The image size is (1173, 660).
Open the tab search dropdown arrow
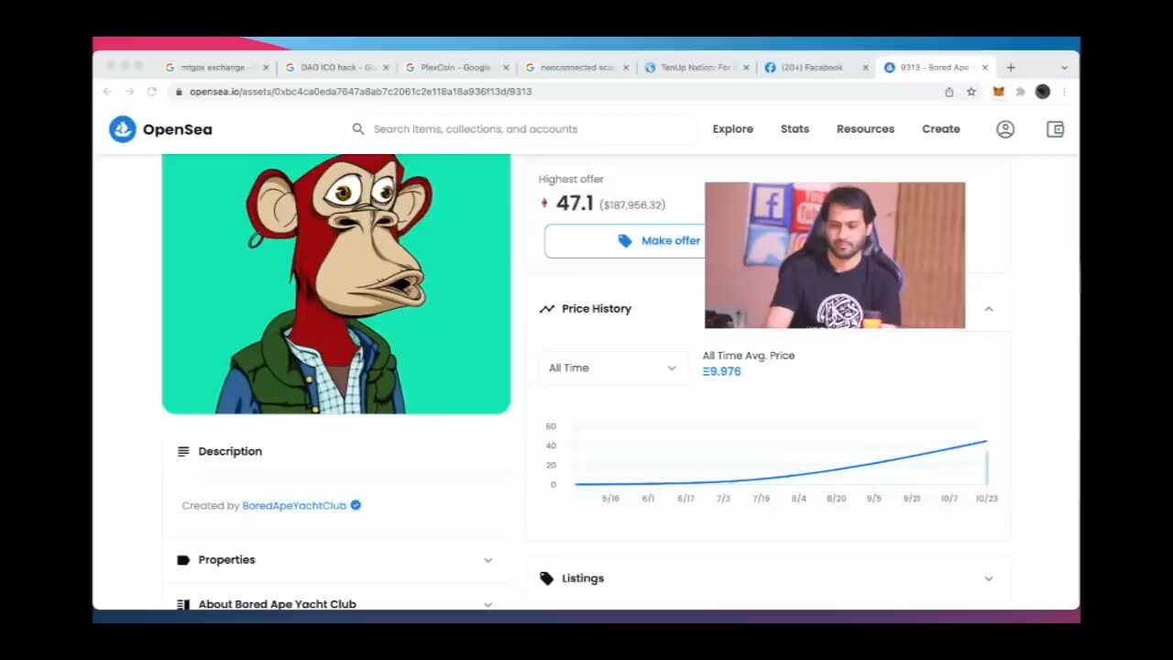click(x=1064, y=68)
